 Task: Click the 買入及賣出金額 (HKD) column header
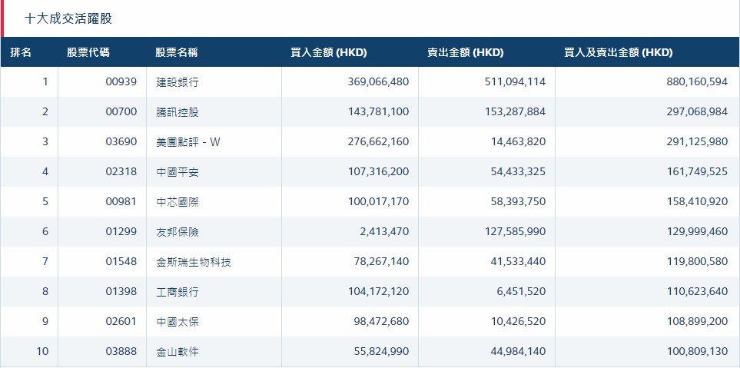point(619,52)
